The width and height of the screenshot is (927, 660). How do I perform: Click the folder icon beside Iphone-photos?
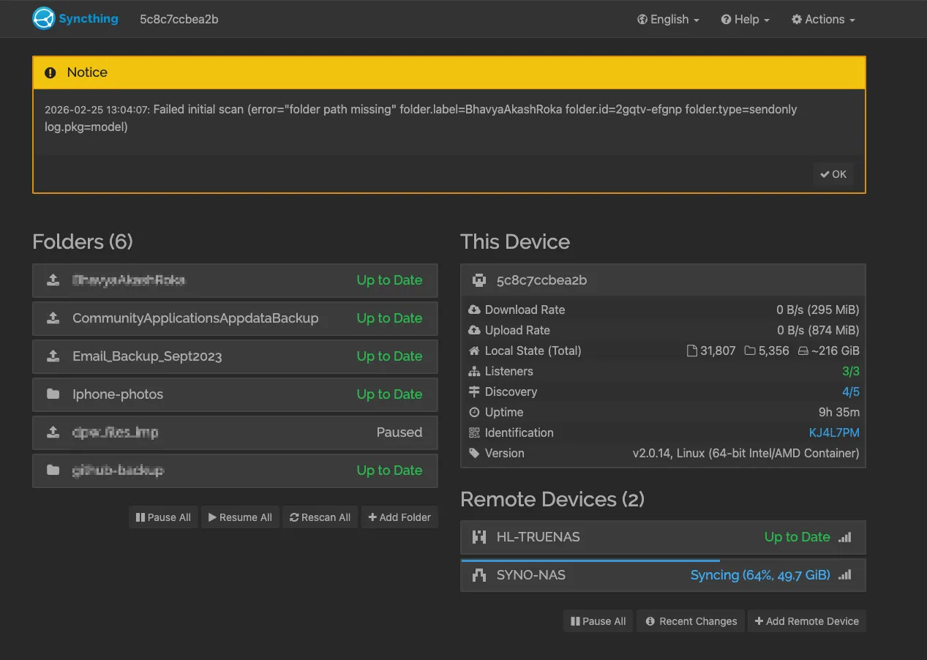point(53,394)
